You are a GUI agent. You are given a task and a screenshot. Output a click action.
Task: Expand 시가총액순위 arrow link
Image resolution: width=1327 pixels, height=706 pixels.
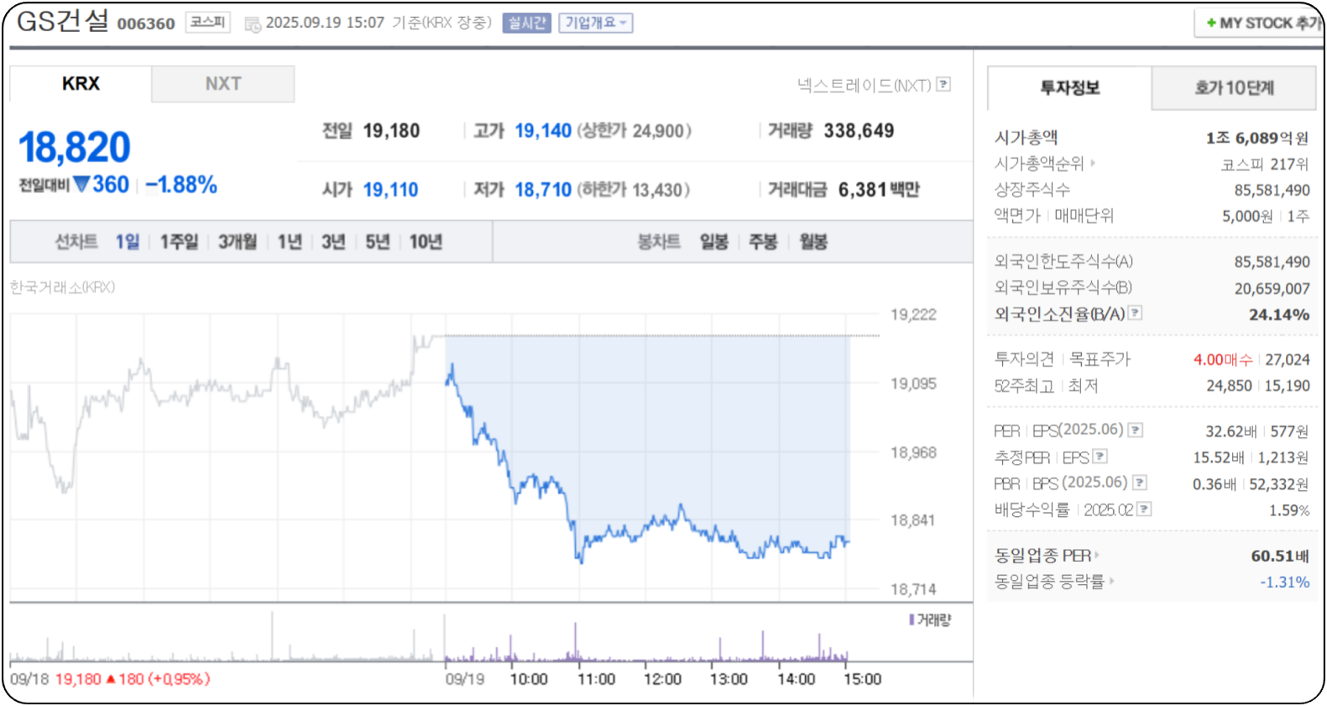coord(1093,163)
